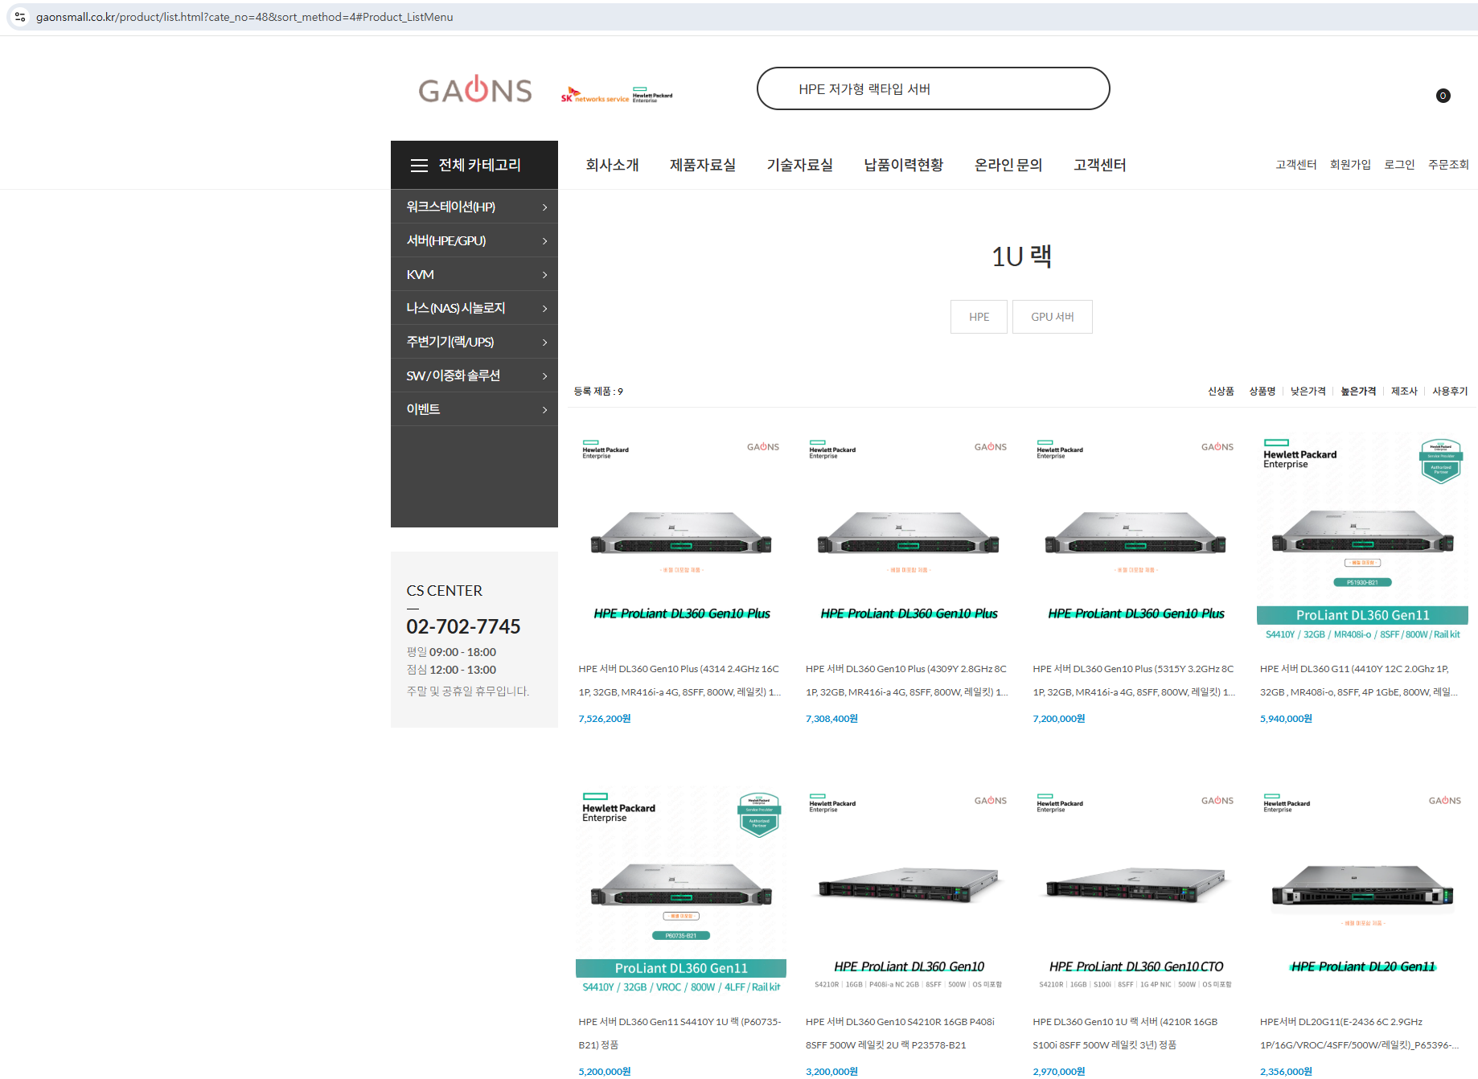Click the title HPE 서버 DL360 Gen10 S4210R 16GB P408i
Image resolution: width=1478 pixels, height=1079 pixels.
[x=901, y=1033]
